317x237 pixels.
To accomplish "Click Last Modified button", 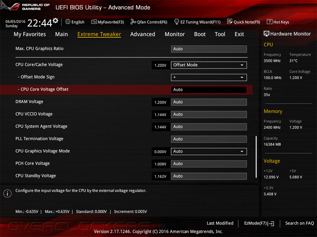I will (x=220, y=223).
